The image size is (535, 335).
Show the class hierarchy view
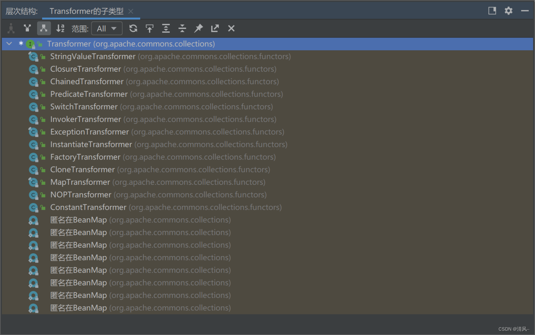[11, 28]
